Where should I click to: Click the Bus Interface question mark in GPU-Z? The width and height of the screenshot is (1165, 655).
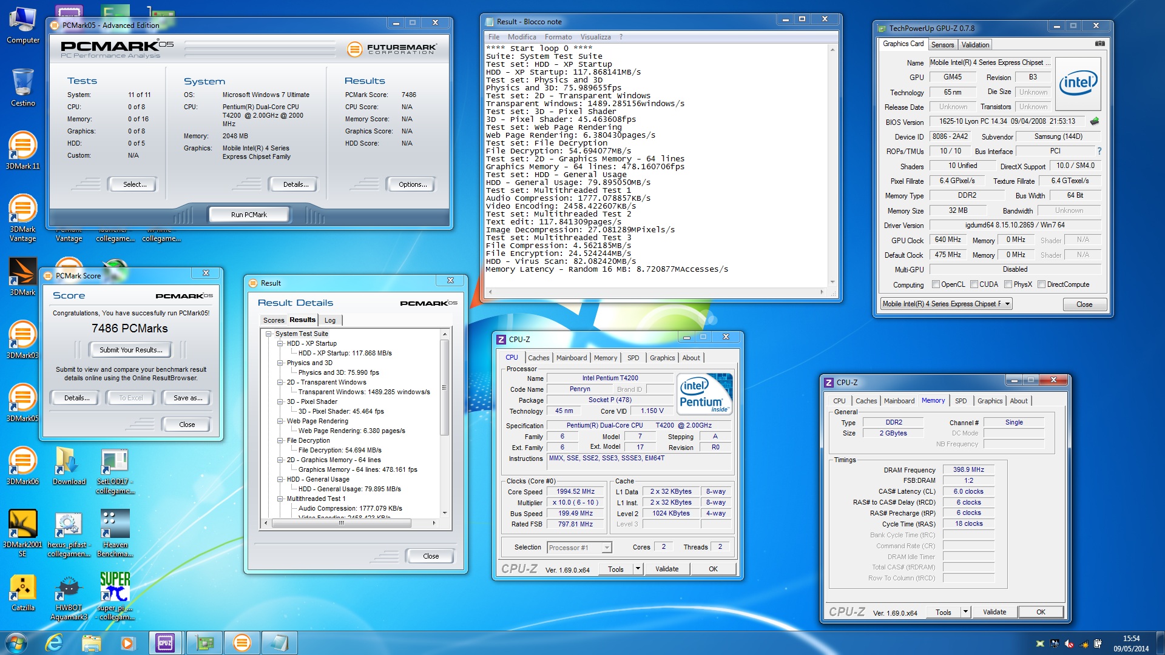[x=1099, y=151]
